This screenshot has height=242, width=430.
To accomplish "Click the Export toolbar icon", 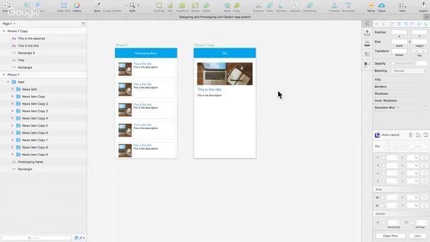I will coord(423,5).
